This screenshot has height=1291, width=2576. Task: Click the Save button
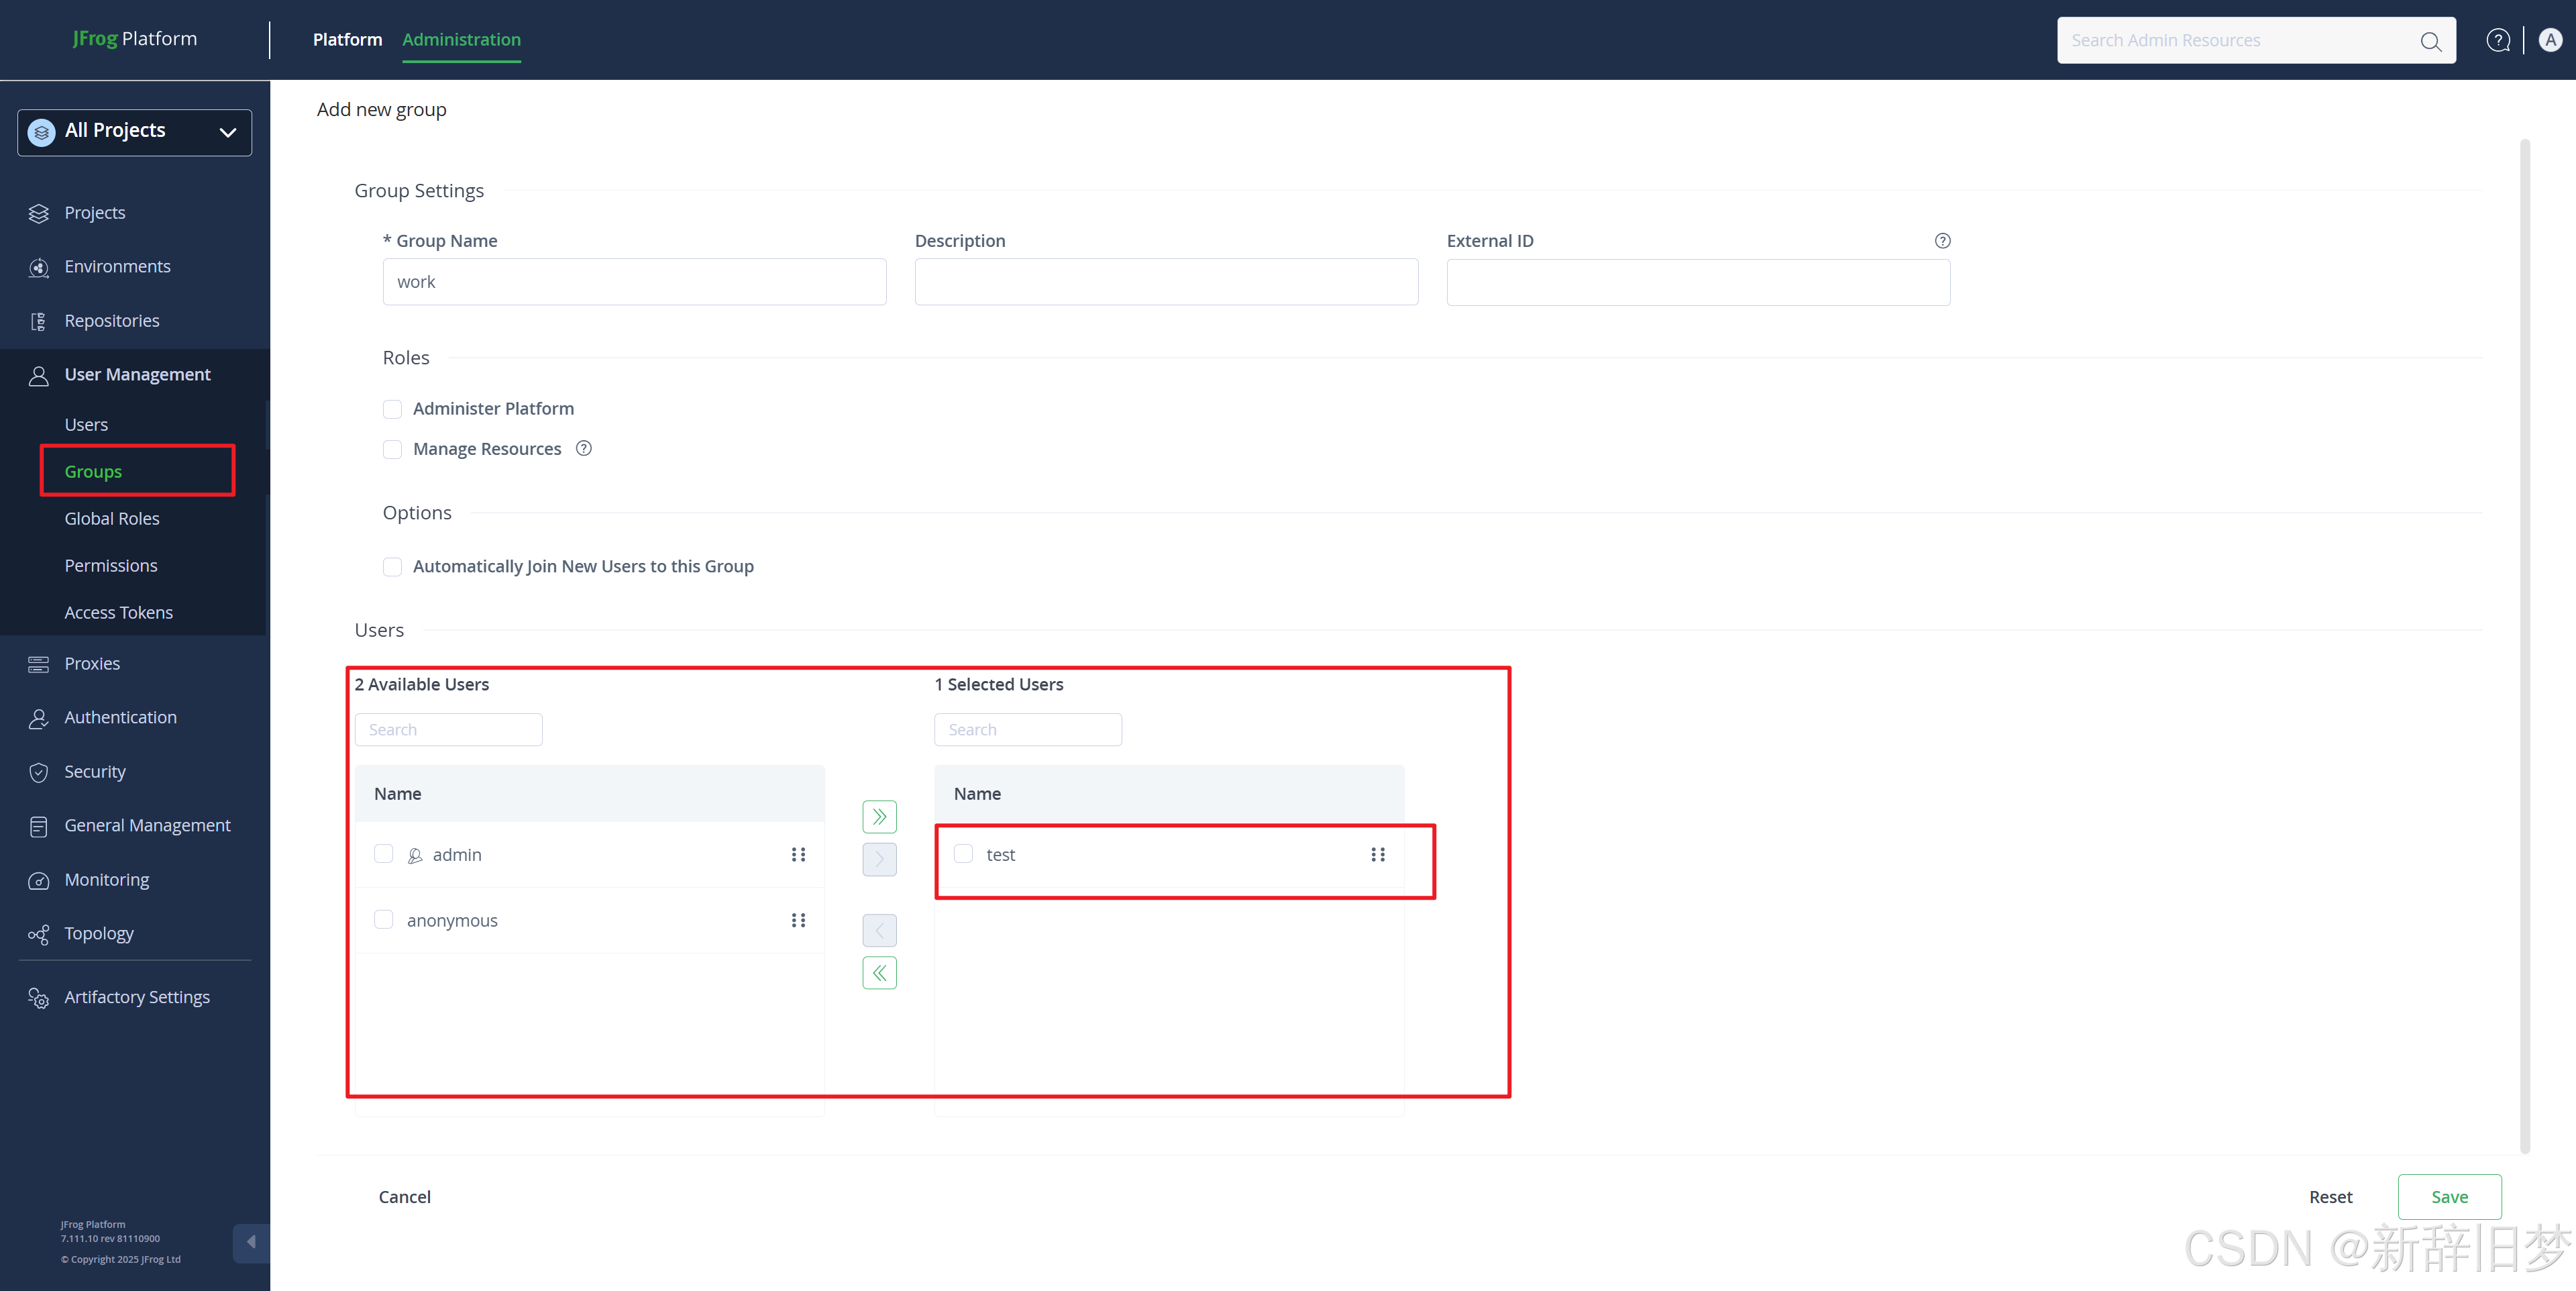pyautogui.click(x=2448, y=1197)
